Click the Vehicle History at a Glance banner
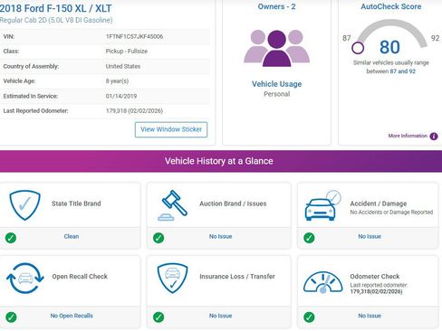The height and width of the screenshot is (331, 442). (x=221, y=161)
